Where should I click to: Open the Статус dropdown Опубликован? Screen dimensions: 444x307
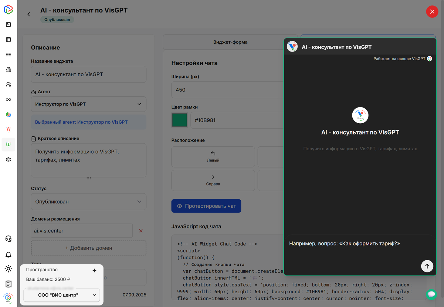(89, 202)
